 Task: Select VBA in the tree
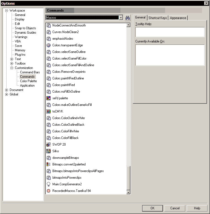18,41
